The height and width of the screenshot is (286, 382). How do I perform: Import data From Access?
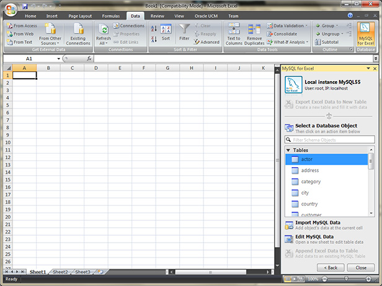click(22, 25)
